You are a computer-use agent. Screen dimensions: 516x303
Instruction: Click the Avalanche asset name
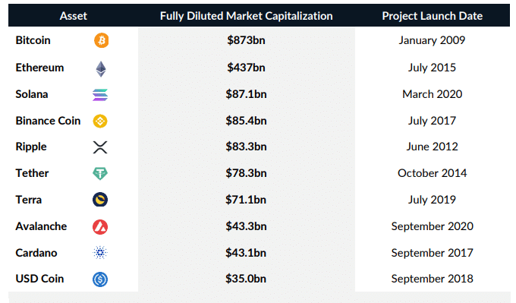tap(41, 226)
